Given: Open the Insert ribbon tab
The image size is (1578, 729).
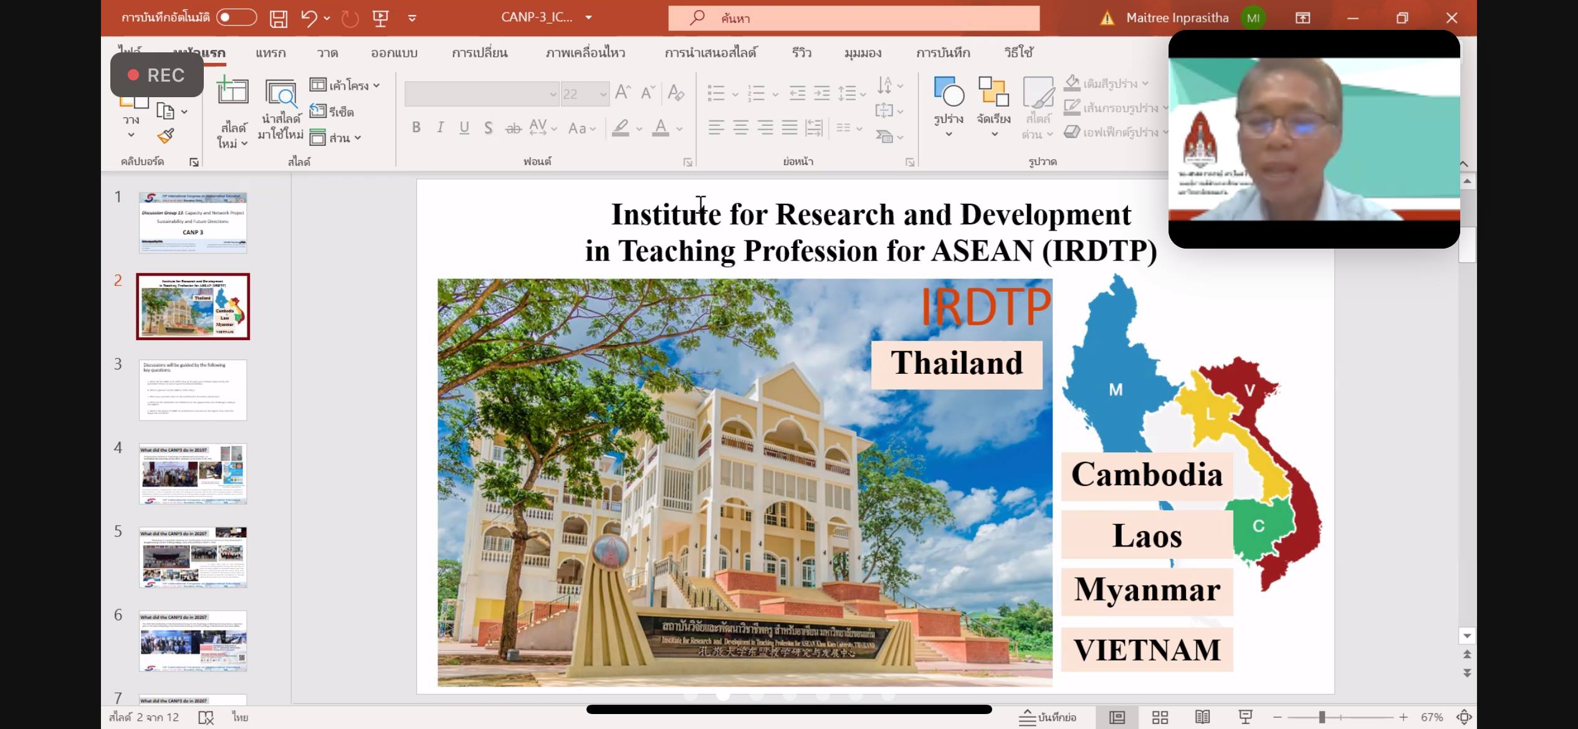Looking at the screenshot, I should (x=270, y=53).
